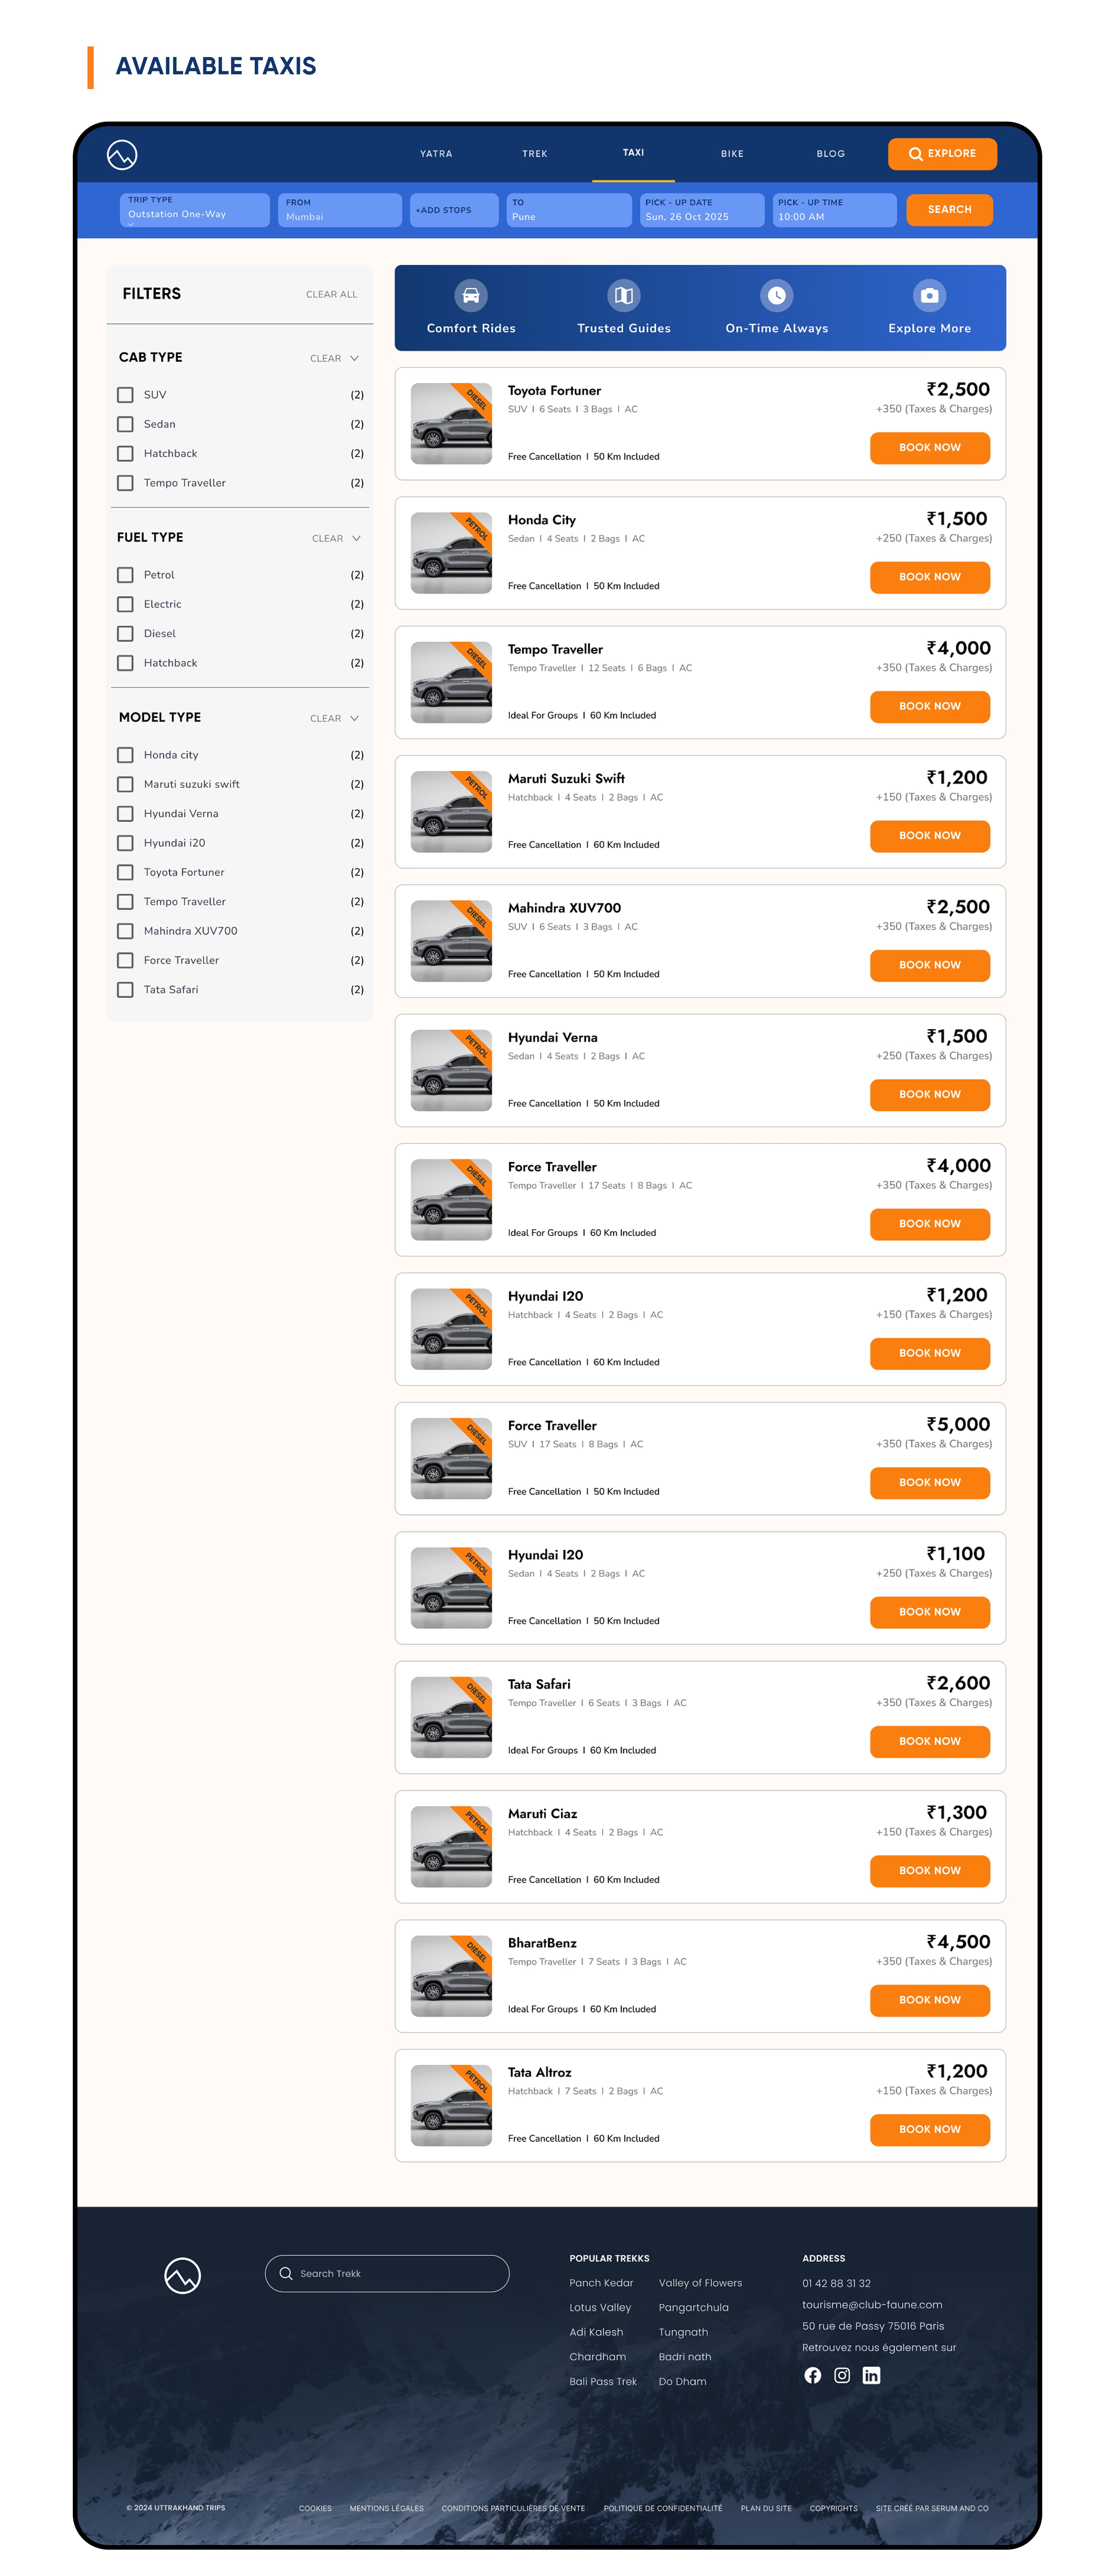Viewport: 1115px width, 2576px height.
Task: Open the Blog nav tab
Action: (x=830, y=154)
